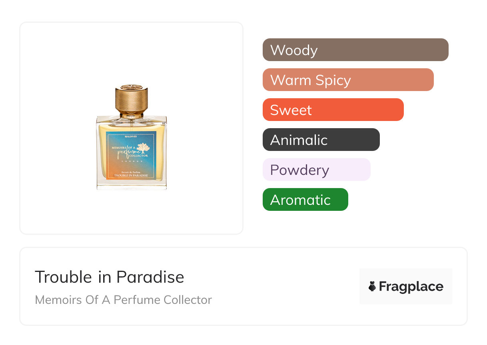The image size is (487, 345).
Task: Click LONDON text on bottle label
Action: pyautogui.click(x=131, y=162)
